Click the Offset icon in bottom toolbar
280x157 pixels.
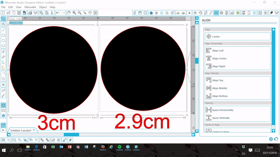click(59, 140)
